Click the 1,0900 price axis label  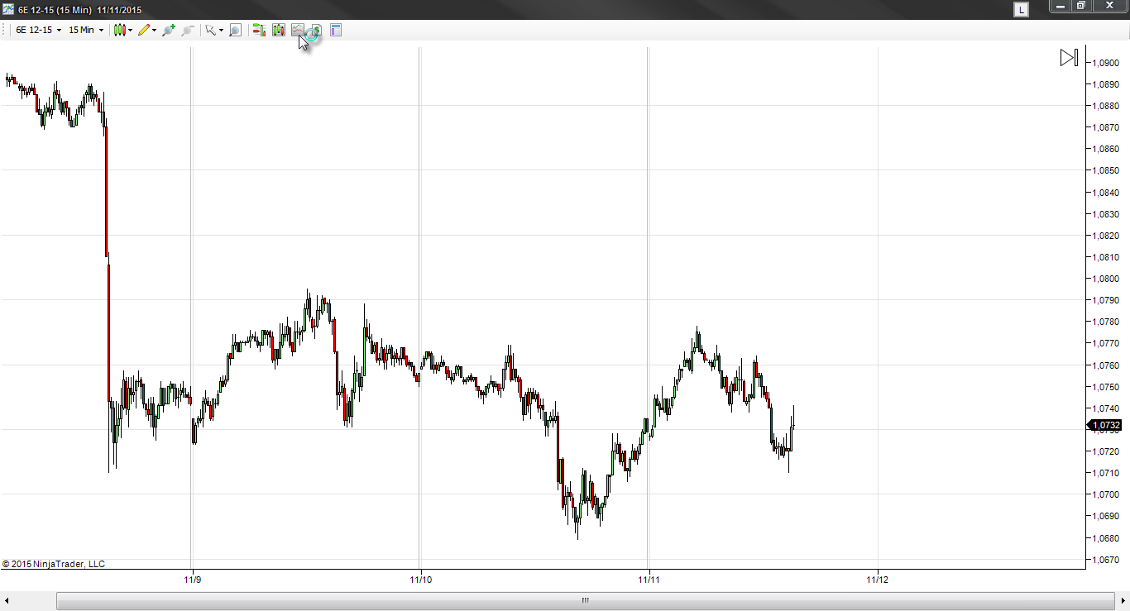click(x=1106, y=63)
